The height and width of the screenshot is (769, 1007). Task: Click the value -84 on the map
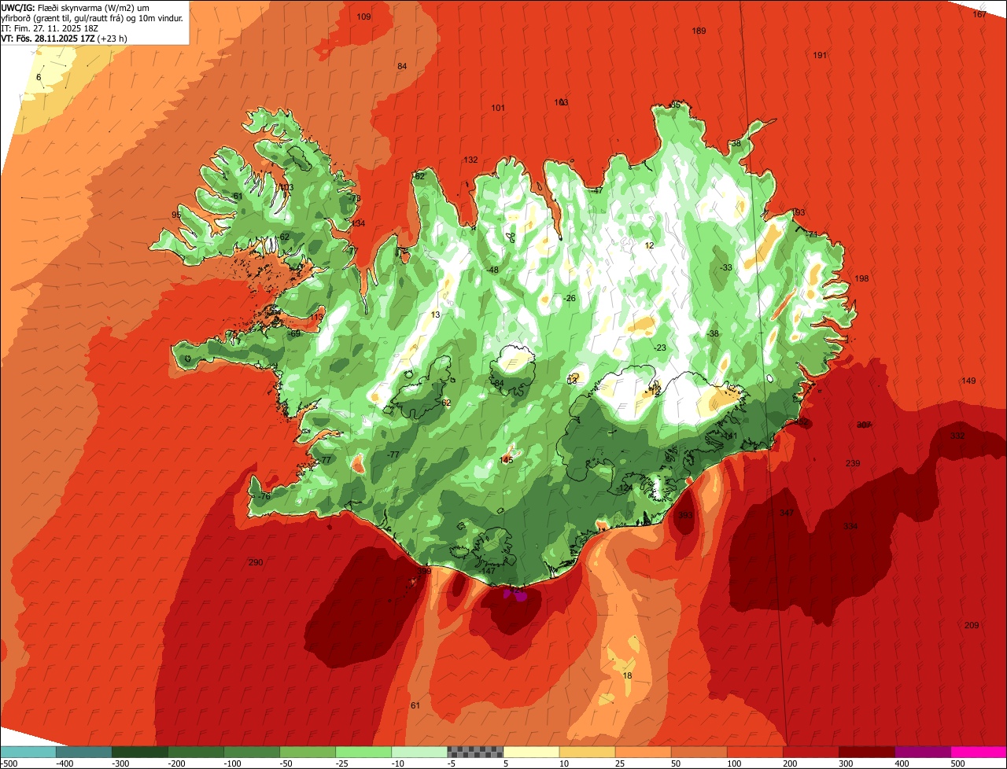497,383
